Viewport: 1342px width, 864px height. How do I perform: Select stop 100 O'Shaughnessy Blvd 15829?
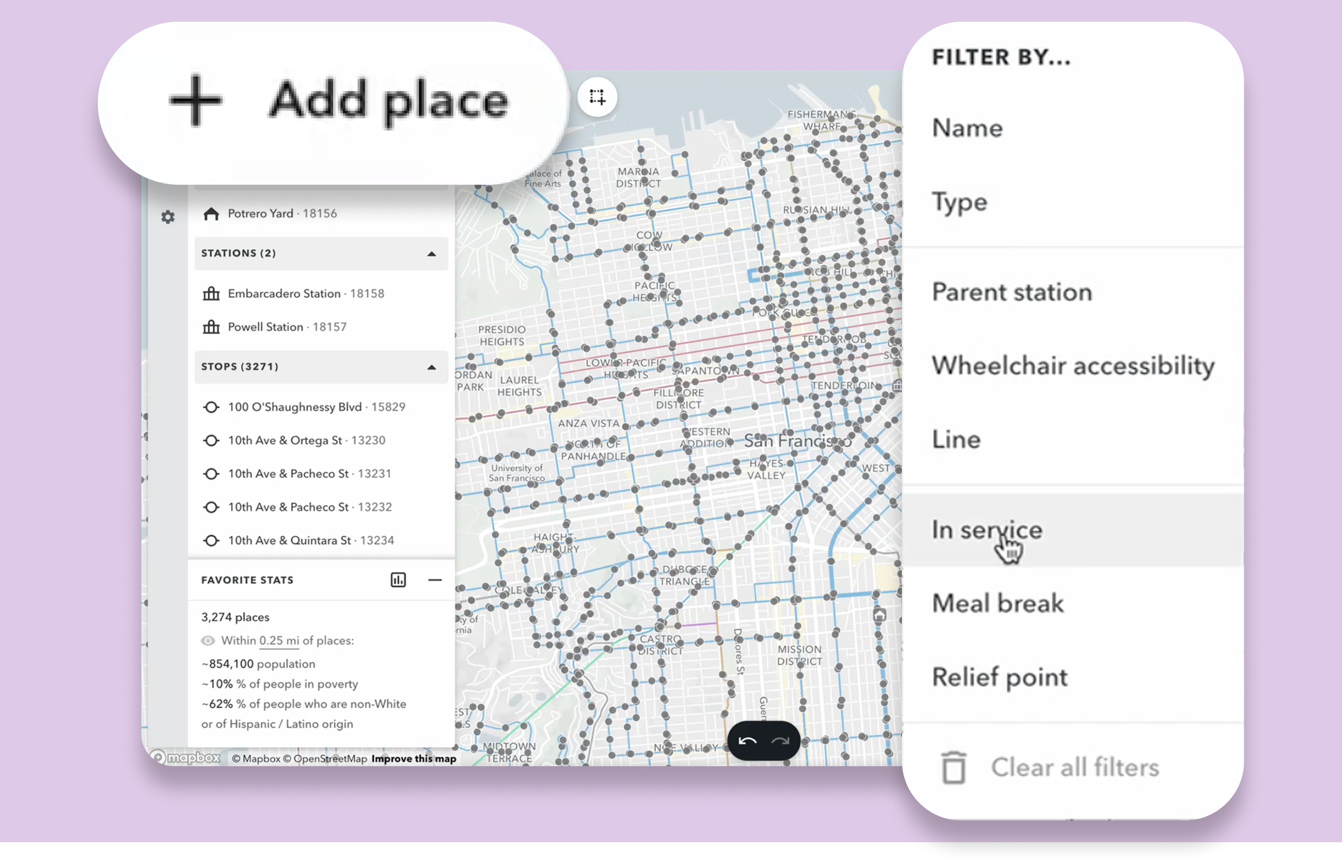click(x=321, y=407)
